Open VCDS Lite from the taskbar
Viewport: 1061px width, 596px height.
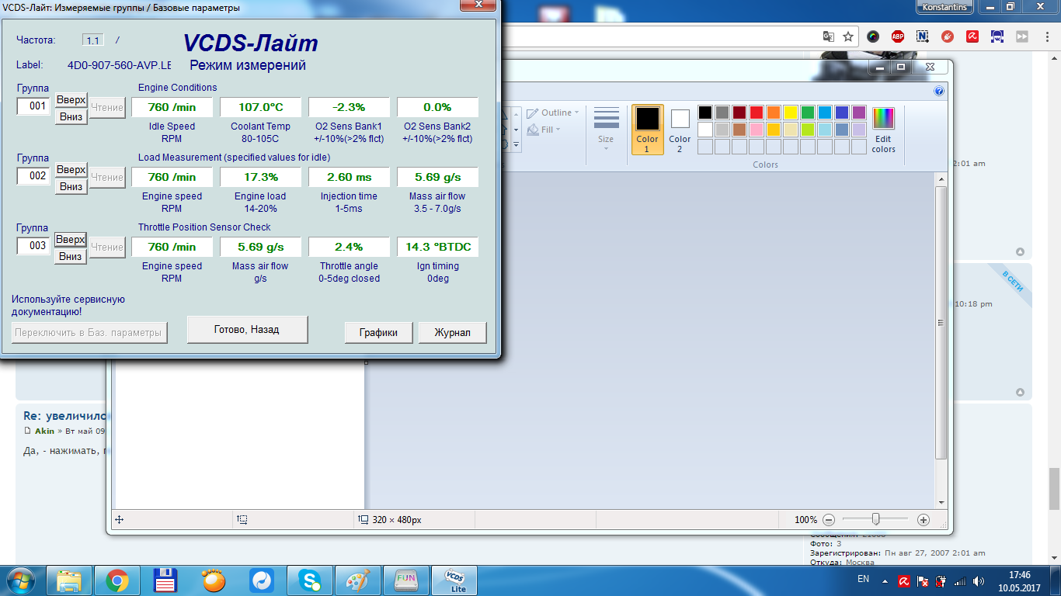pos(454,580)
